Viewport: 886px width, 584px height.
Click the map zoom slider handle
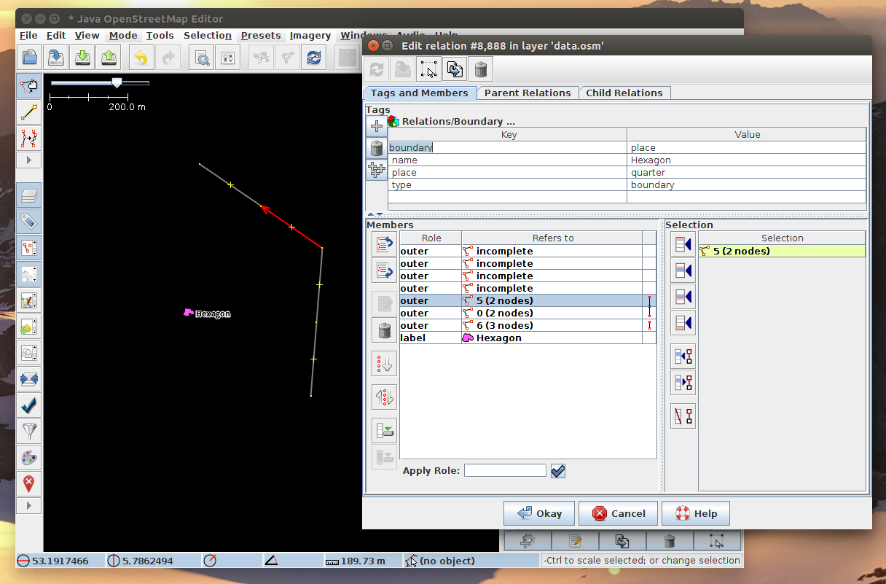click(x=117, y=82)
